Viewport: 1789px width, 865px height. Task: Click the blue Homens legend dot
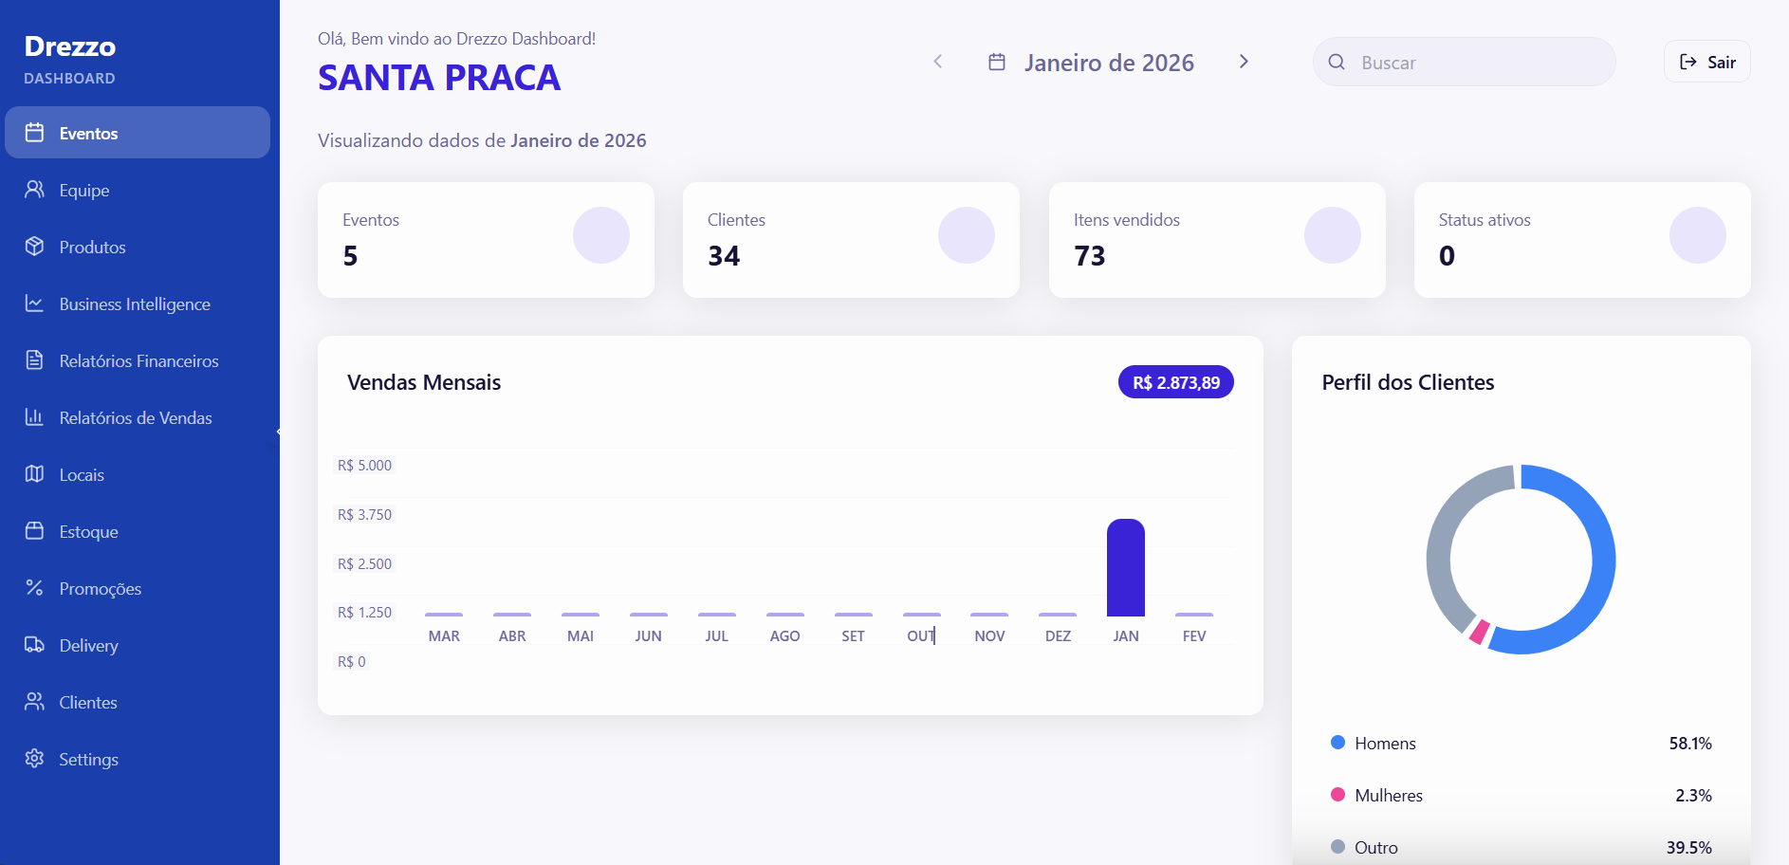click(x=1337, y=743)
